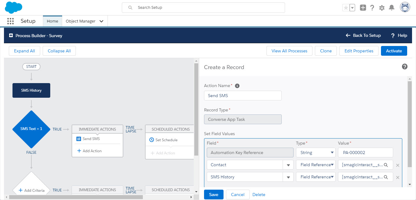Switch to the Home tab
416x200 pixels.
pos(52,21)
